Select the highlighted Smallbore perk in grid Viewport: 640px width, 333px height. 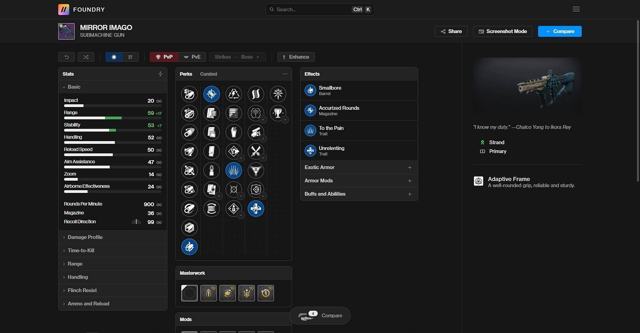tap(189, 247)
